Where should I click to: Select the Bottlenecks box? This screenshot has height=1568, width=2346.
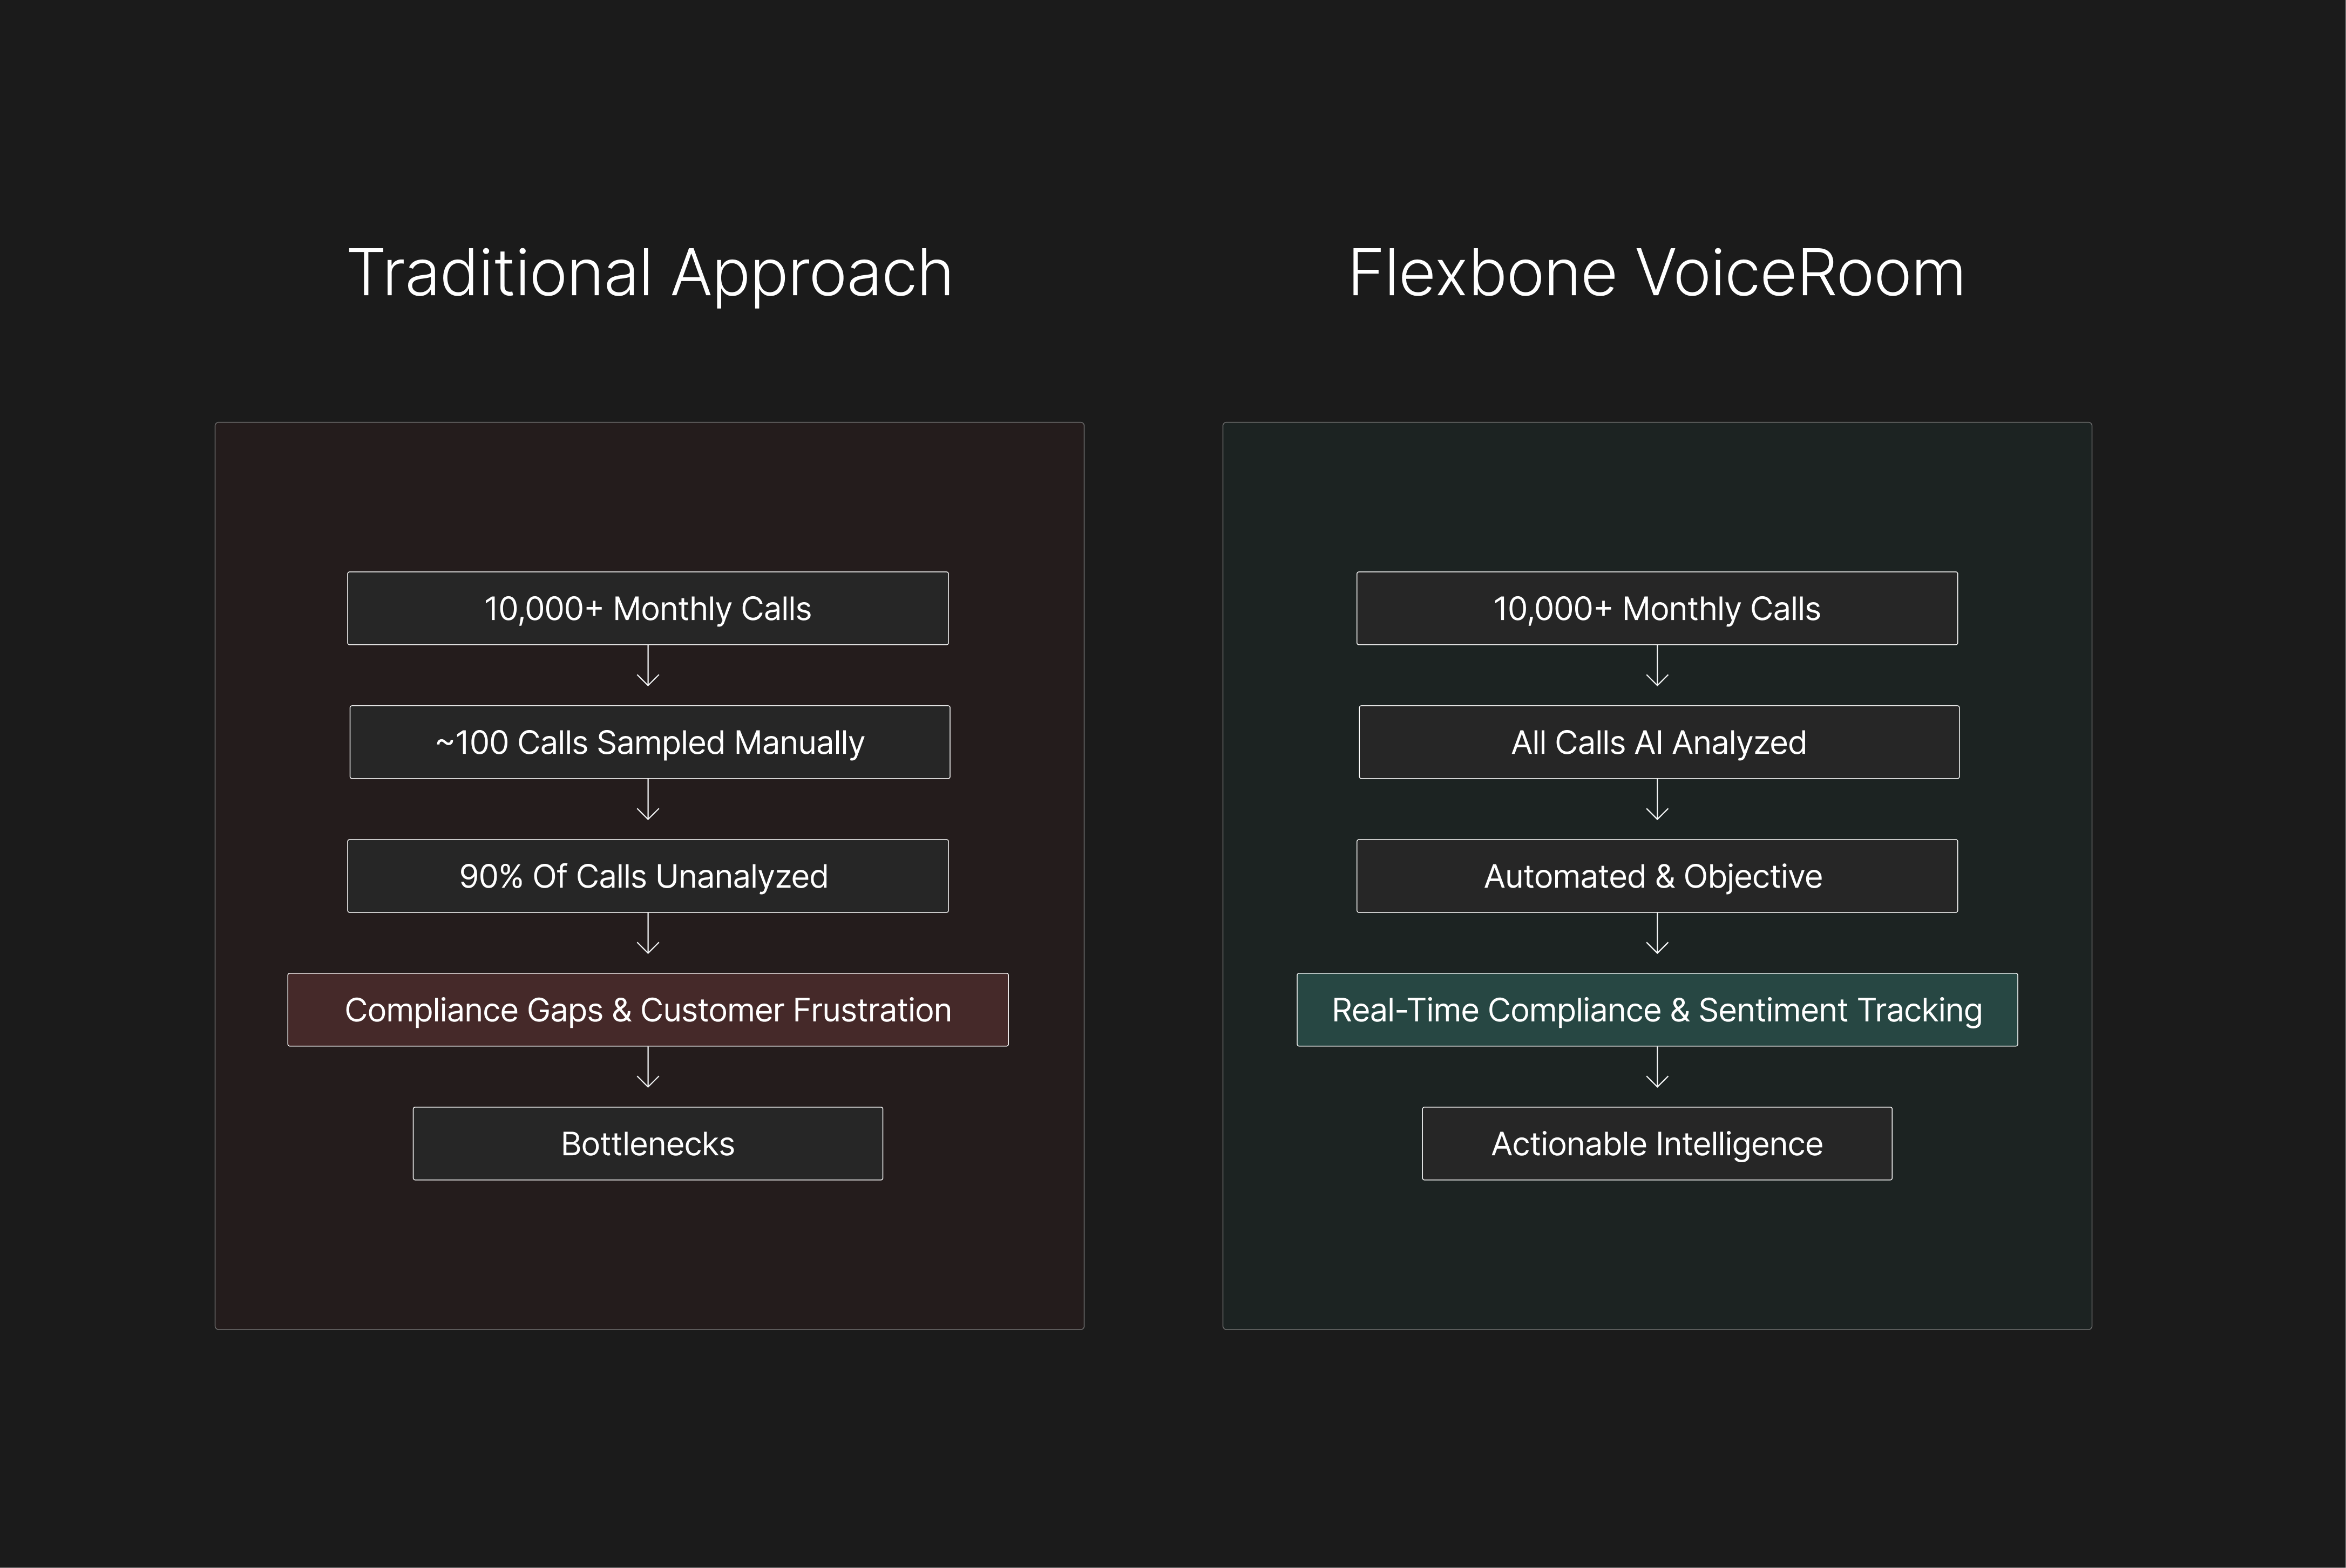click(x=647, y=1143)
